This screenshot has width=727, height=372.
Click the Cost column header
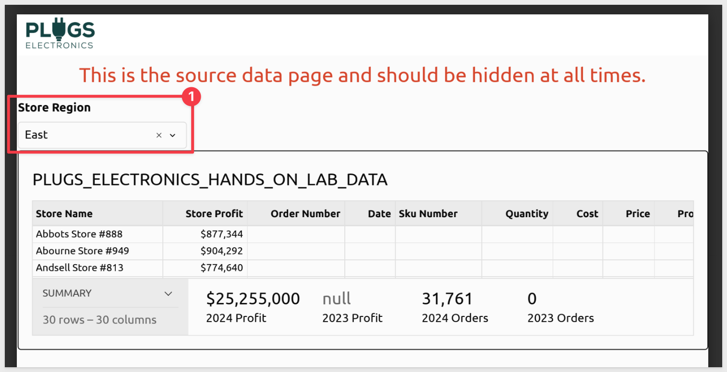(x=587, y=214)
